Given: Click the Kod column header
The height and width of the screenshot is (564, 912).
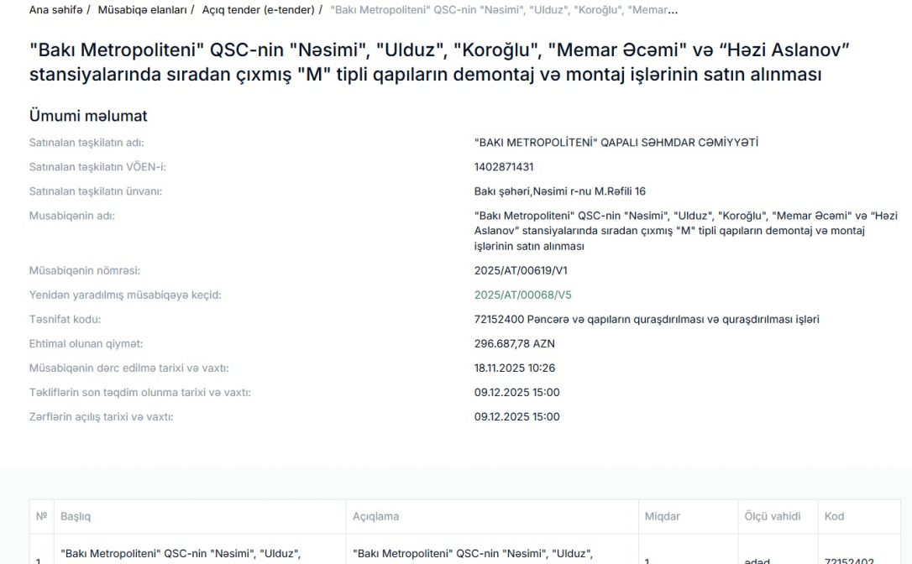Looking at the screenshot, I should coord(834,517).
